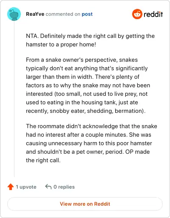Click the line "causing unnecessary harm to this"
Screen dimensions: 170x218
coord(89,143)
